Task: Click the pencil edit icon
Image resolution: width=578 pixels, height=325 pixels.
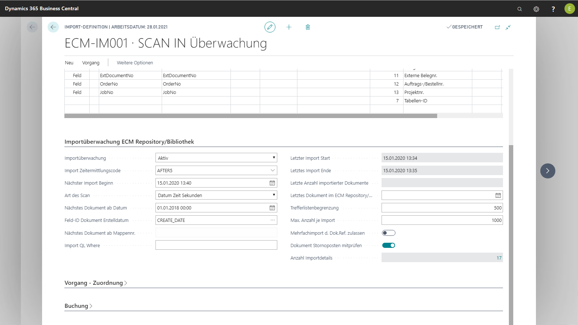Action: point(270,27)
